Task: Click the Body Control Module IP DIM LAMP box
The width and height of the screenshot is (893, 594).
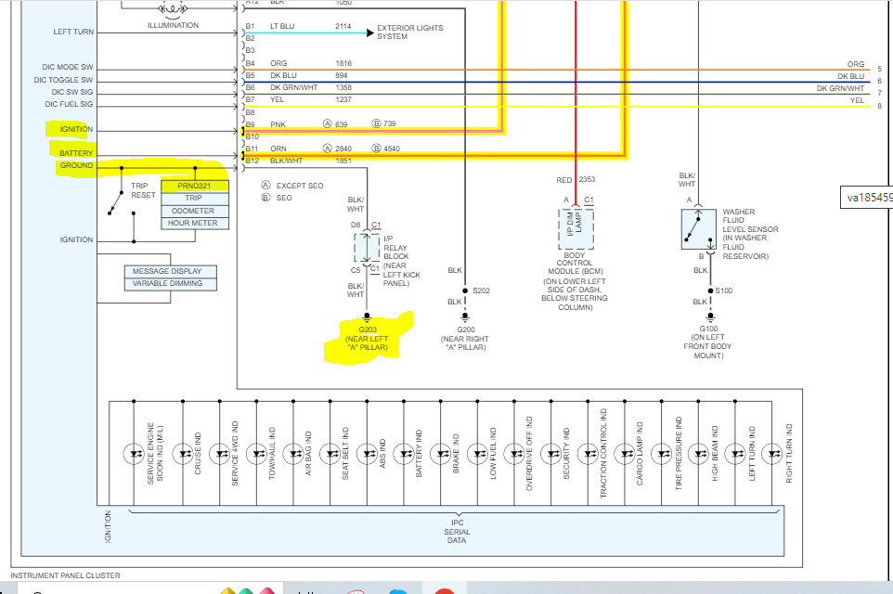Action: click(576, 226)
